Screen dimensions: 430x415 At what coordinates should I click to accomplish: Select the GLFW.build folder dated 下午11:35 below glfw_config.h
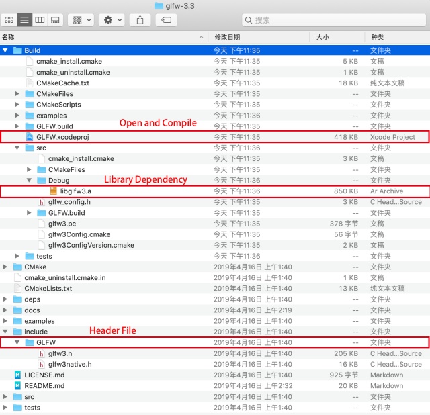(x=215, y=213)
